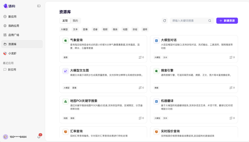Switch to the 发现 tab
Screen dimensions: 249x142
click(65, 21)
